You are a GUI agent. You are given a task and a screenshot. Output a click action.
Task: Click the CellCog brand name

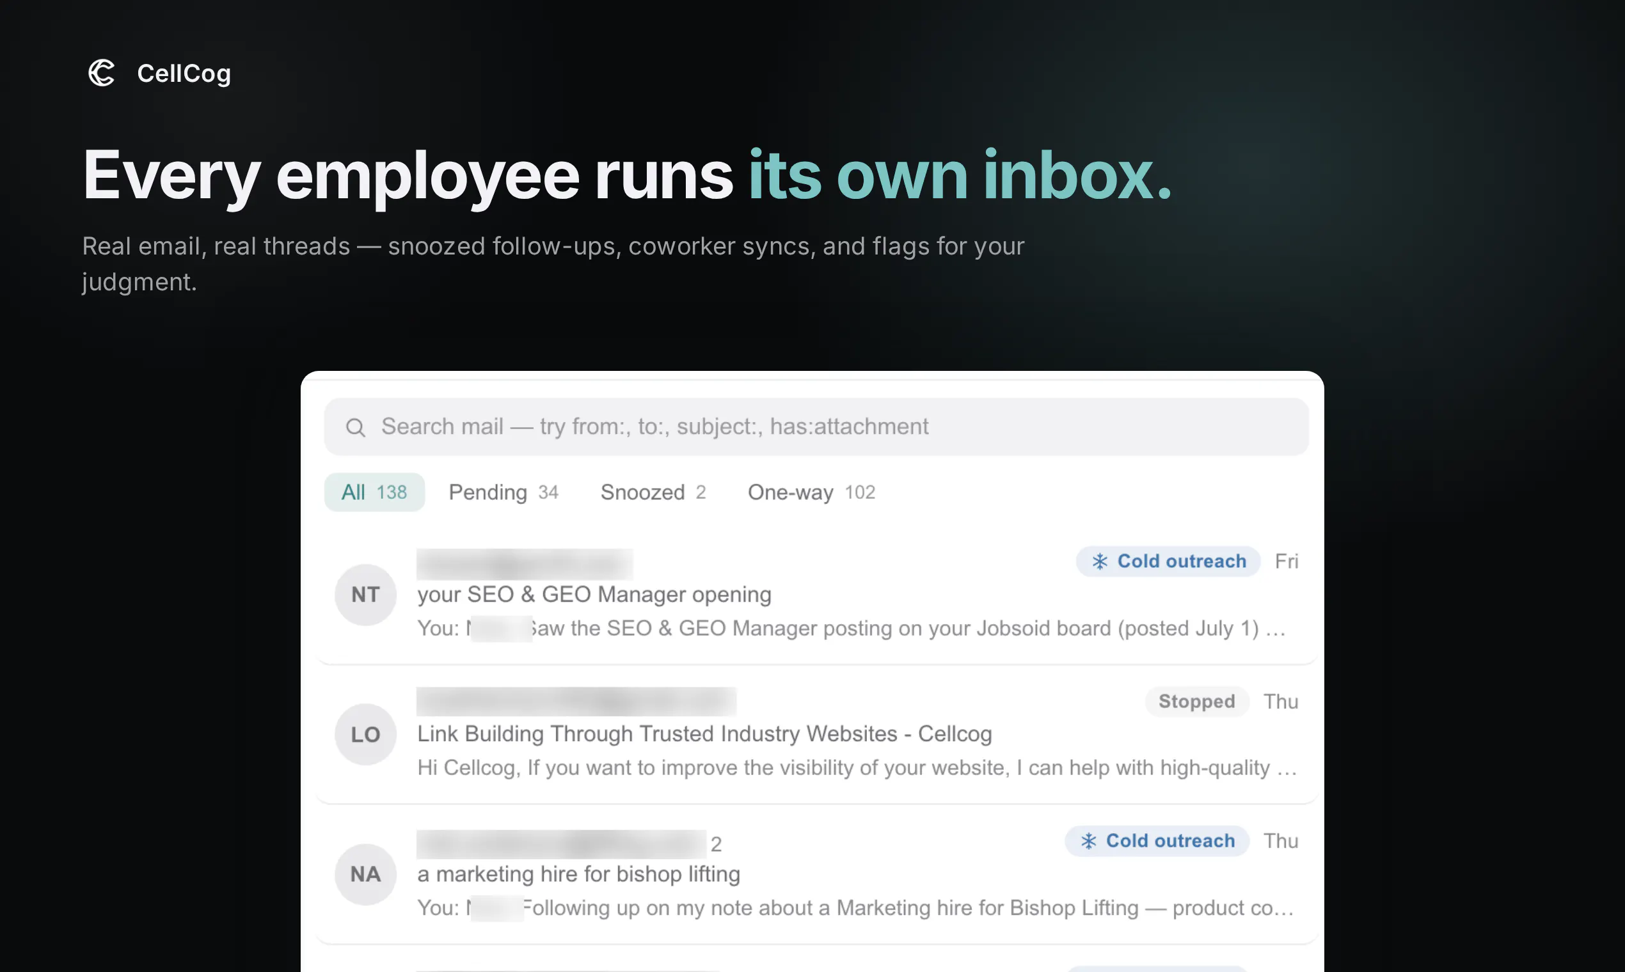tap(184, 74)
